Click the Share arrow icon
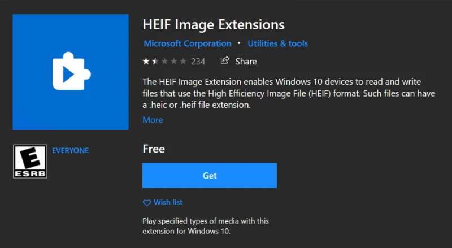Viewport: 452px width, 248px height. pos(225,60)
